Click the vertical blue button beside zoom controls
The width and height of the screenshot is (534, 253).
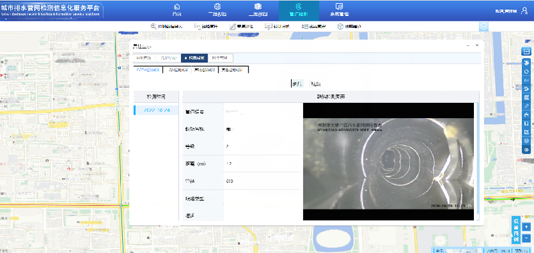pyautogui.click(x=515, y=230)
